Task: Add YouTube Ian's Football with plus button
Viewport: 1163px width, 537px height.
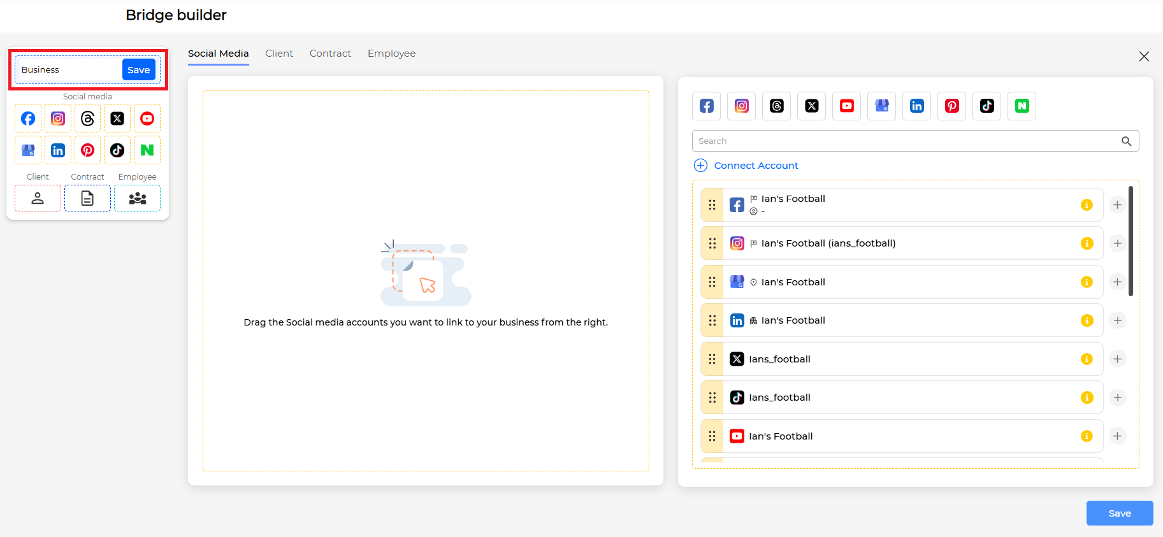Action: 1117,436
